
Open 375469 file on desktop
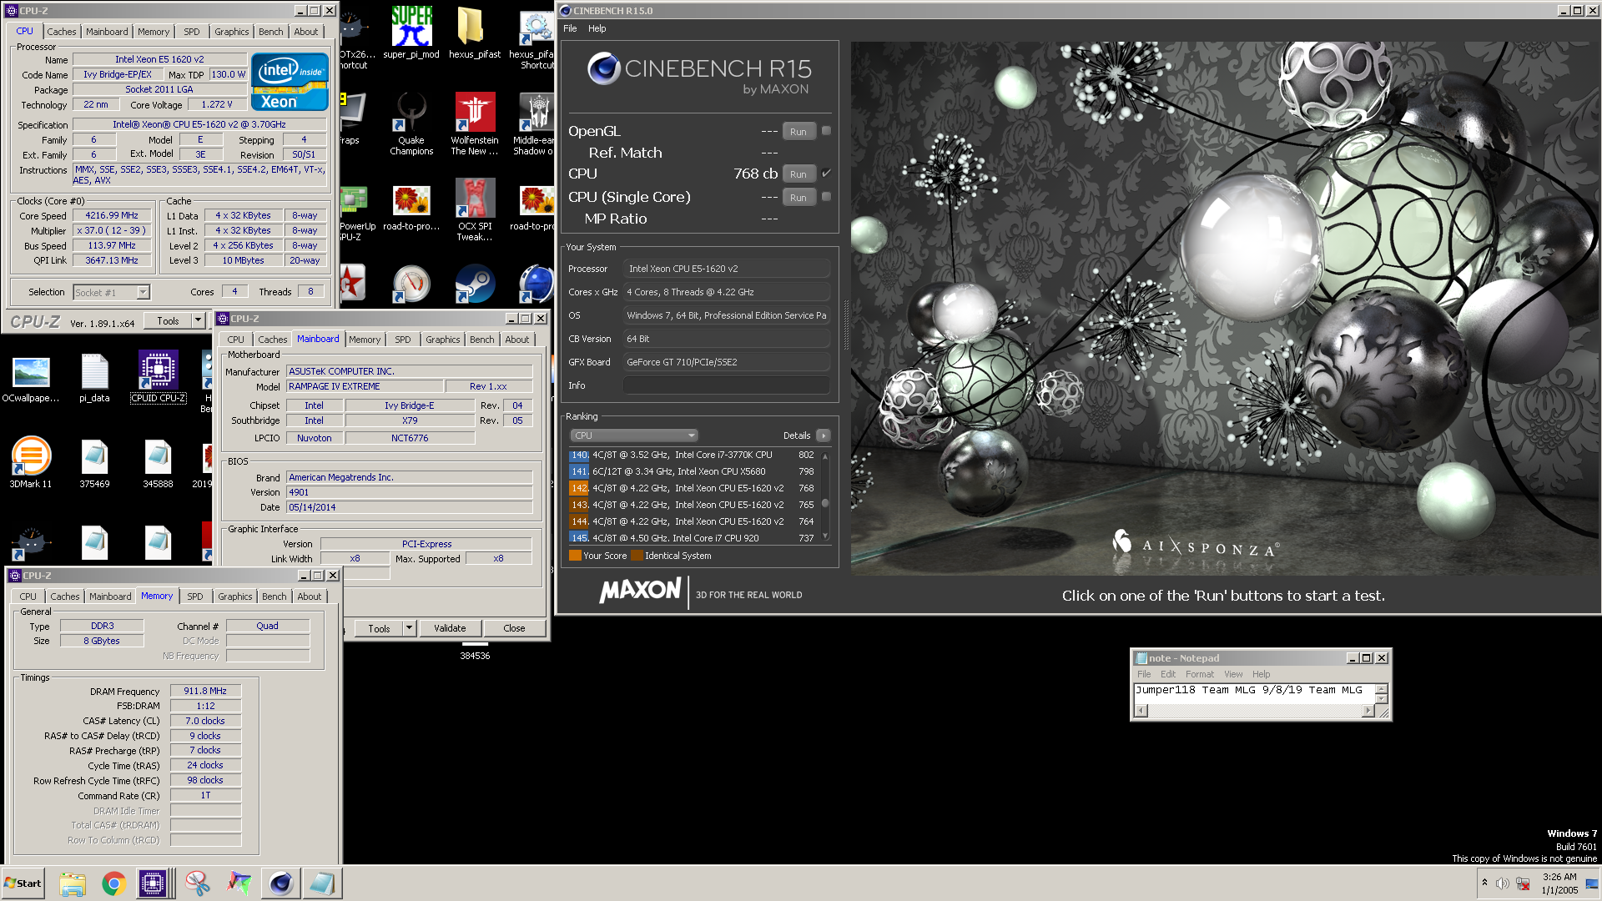pos(94,463)
